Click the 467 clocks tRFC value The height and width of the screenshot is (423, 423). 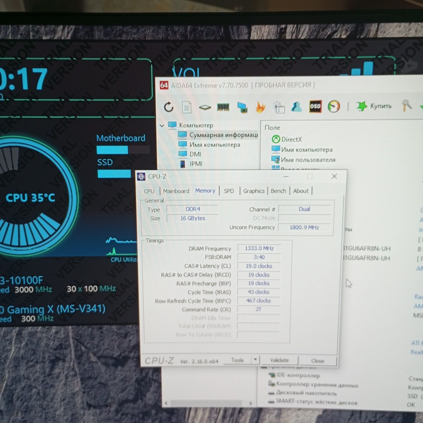click(258, 300)
